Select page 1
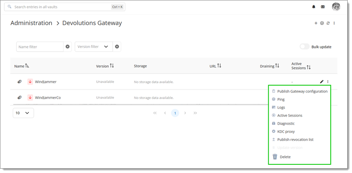Viewport: 352px width, 173px height. pyautogui.click(x=175, y=113)
